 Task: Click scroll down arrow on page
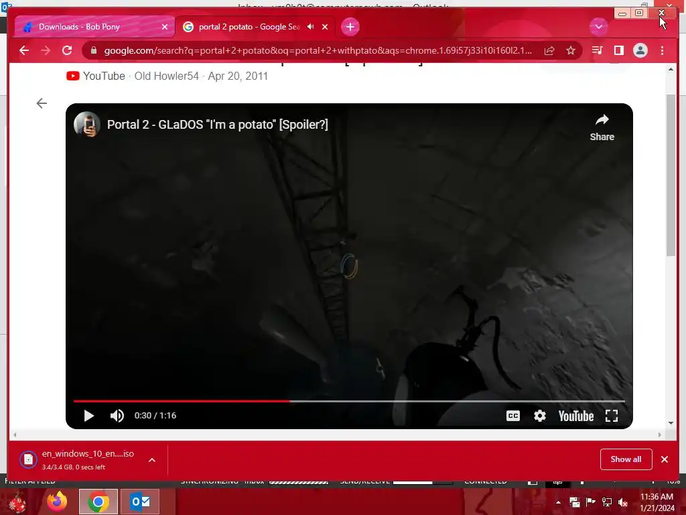[x=671, y=423]
